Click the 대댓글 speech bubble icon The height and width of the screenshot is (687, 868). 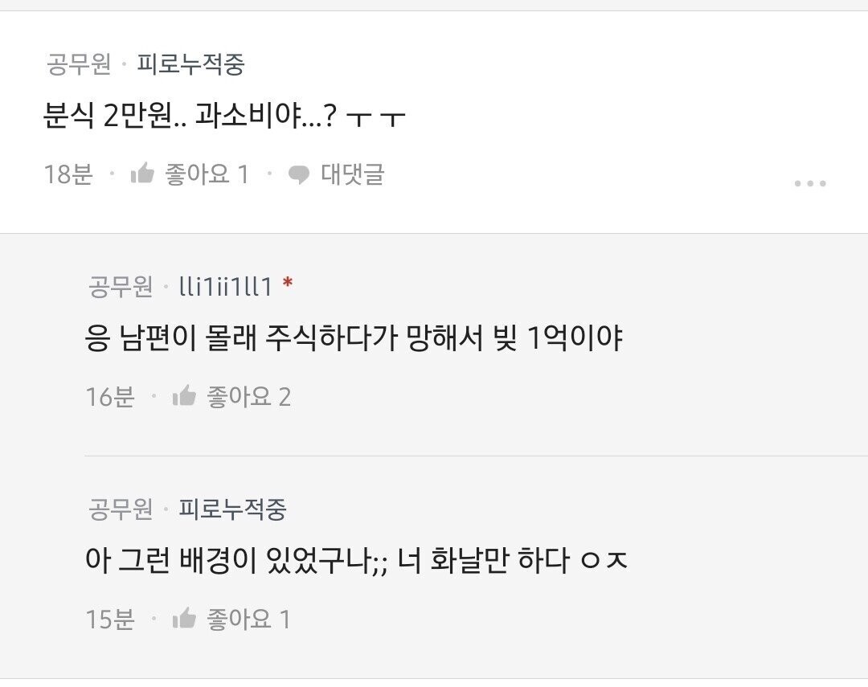tap(299, 175)
